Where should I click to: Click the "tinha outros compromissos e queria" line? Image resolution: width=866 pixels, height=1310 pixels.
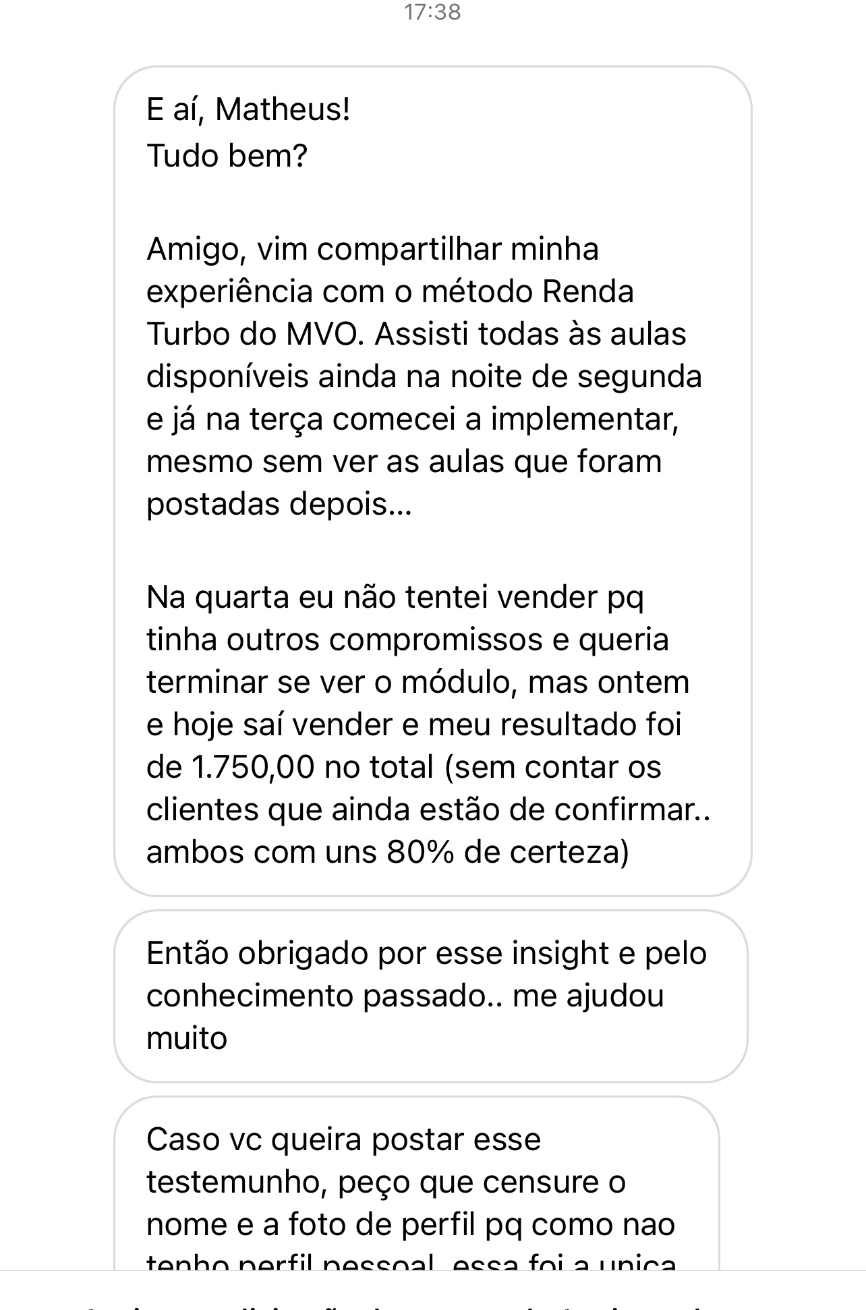(x=407, y=639)
